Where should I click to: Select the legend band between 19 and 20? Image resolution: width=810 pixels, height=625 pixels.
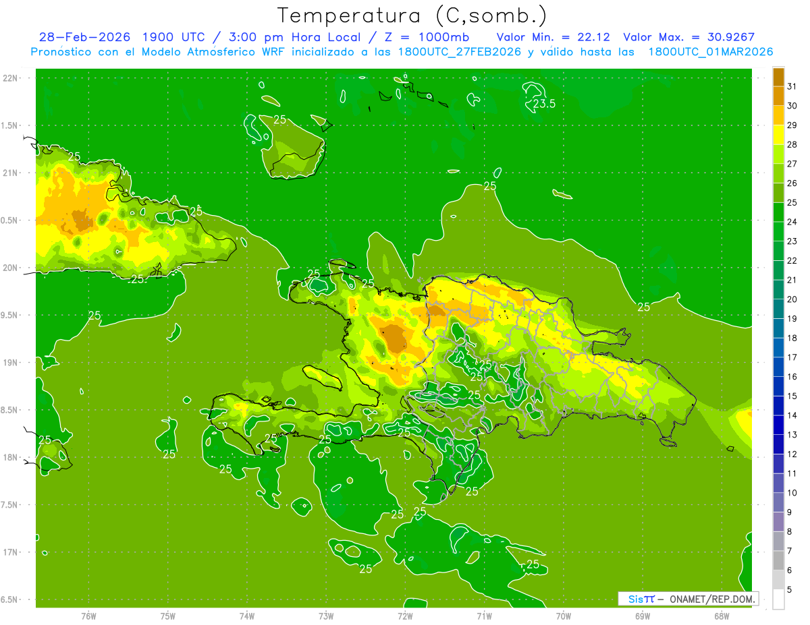point(778,309)
